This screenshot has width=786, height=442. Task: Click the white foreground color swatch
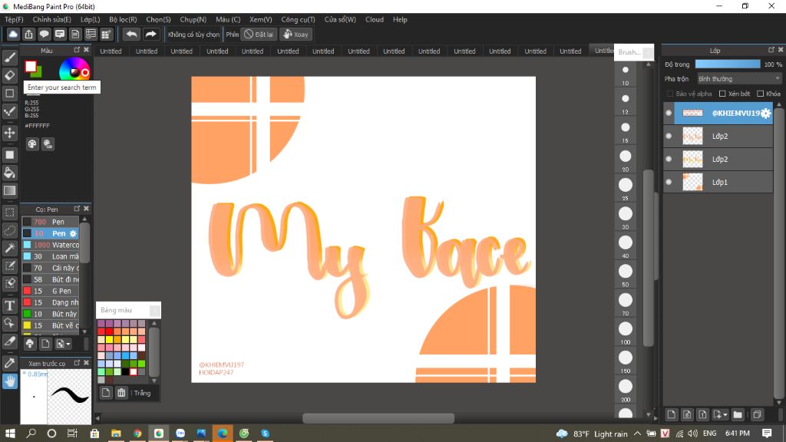31,66
